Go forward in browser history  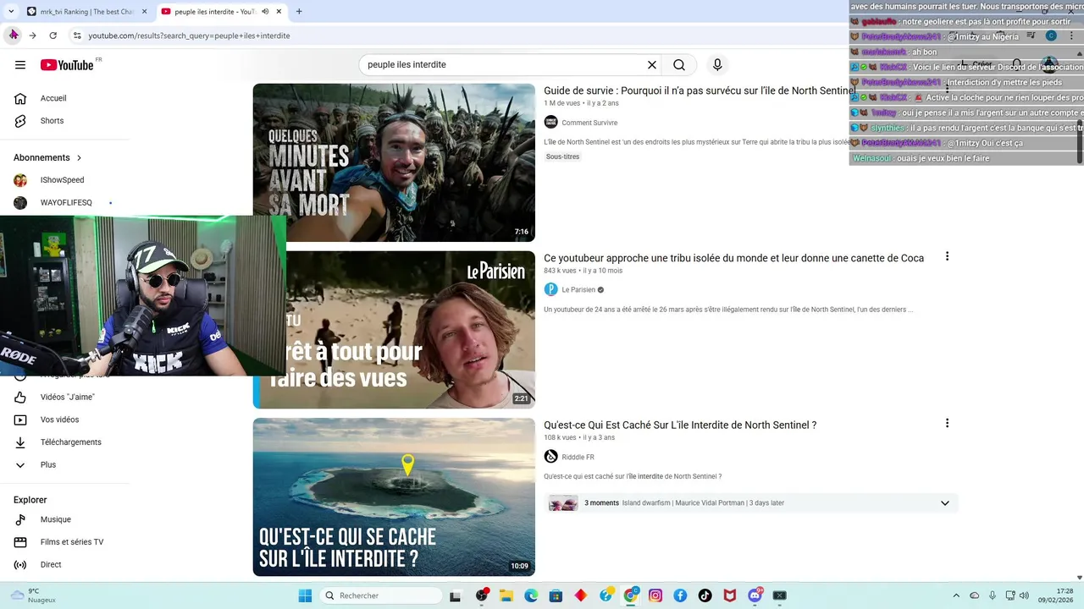pyautogui.click(x=32, y=36)
